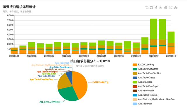Click the App.Table.Create pie label
This screenshot has height=110, width=187.
[x=46, y=76]
